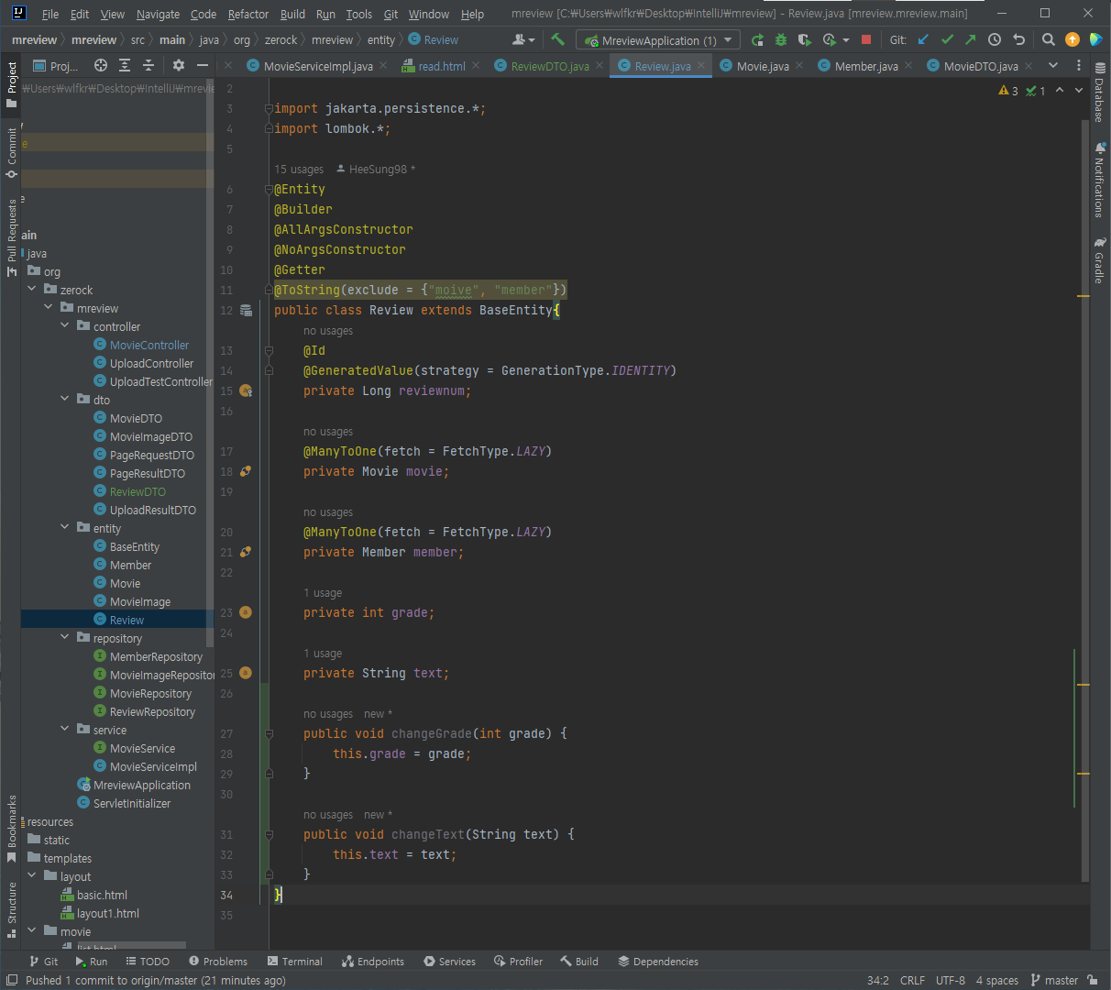Image resolution: width=1111 pixels, height=990 pixels.
Task: Collapse the repository folder in project tree
Action: (x=65, y=637)
